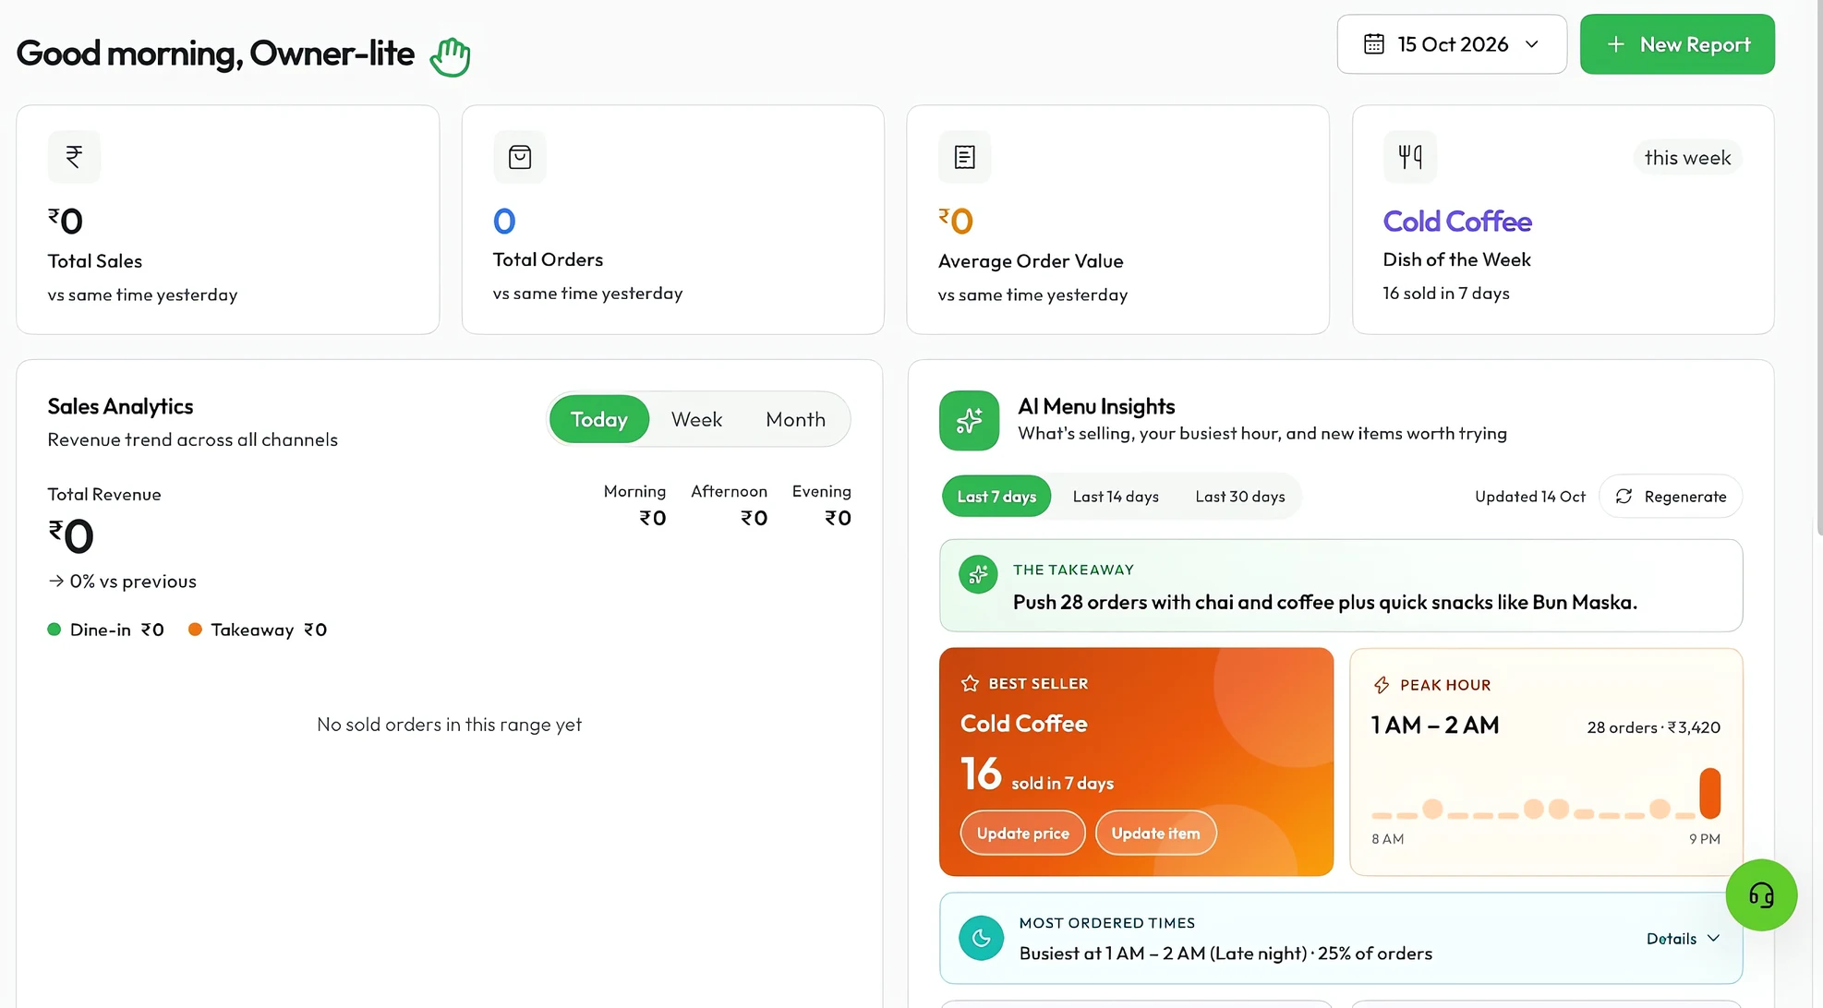Select the Last 30 days insights range

click(1240, 497)
